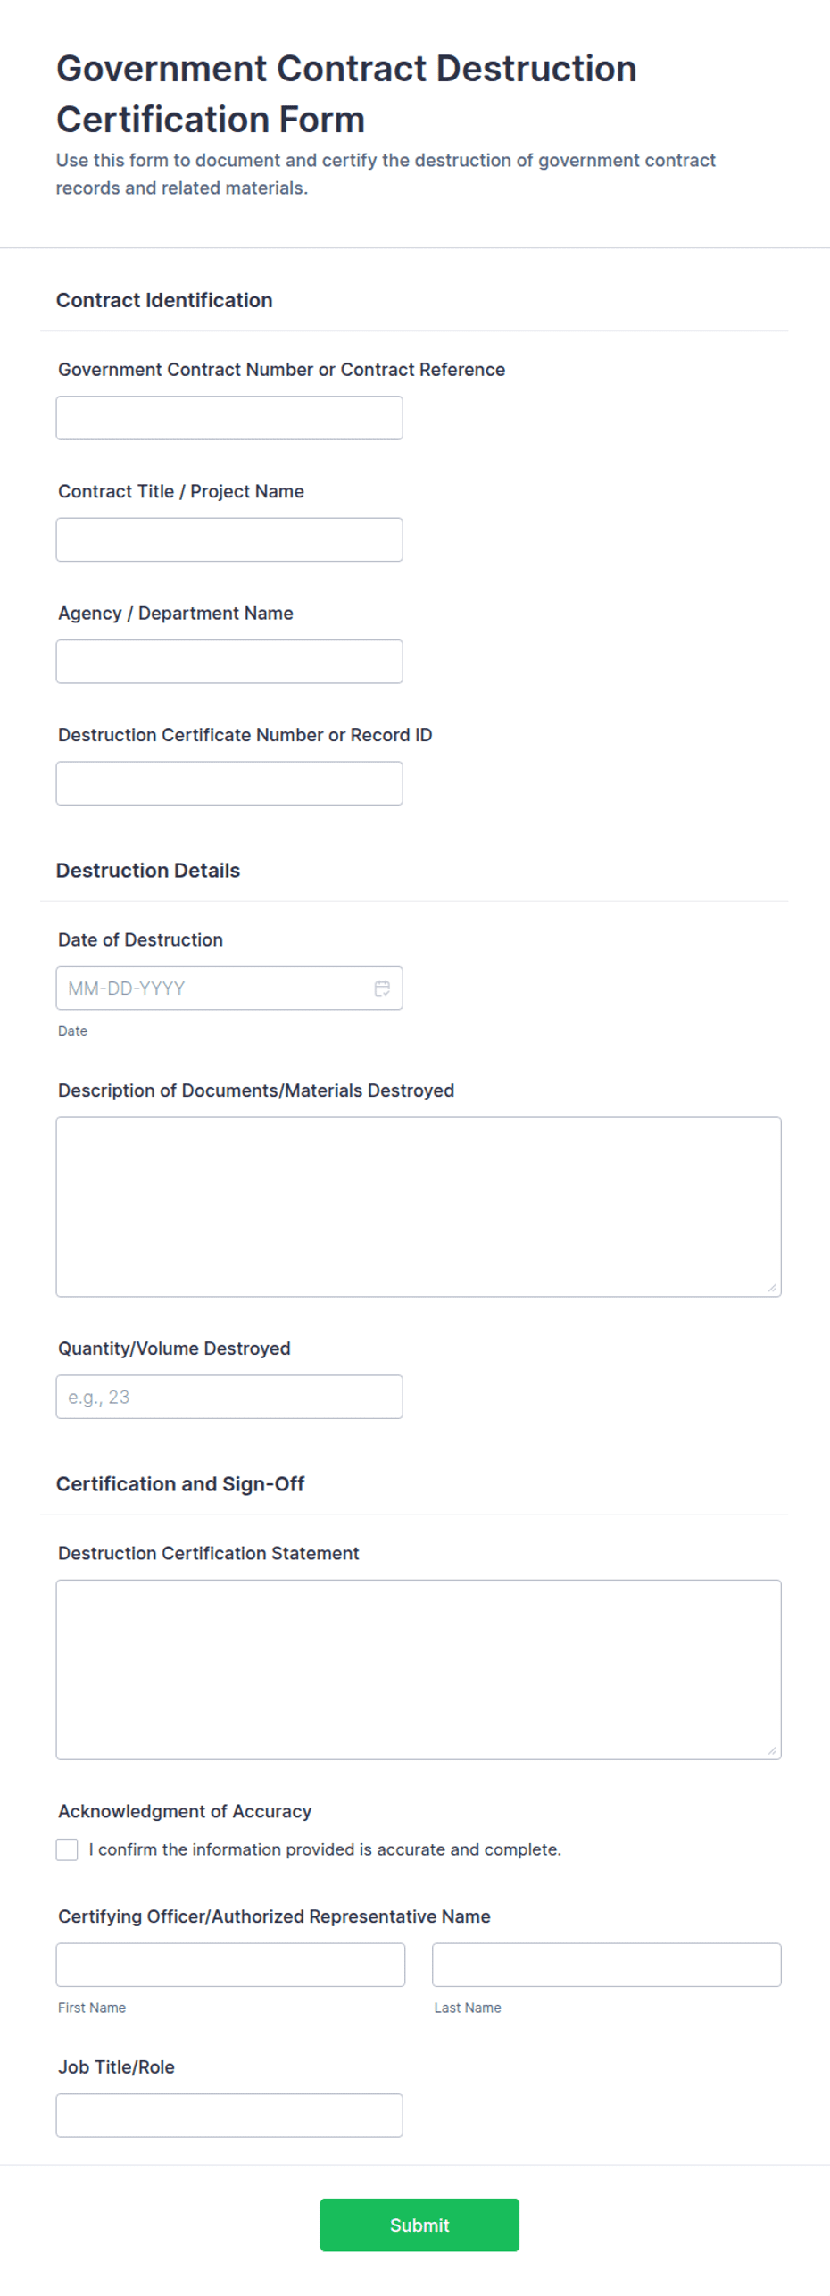Select the Quantity/Volume Destroyed field
The width and height of the screenshot is (830, 2296).
pos(229,1397)
